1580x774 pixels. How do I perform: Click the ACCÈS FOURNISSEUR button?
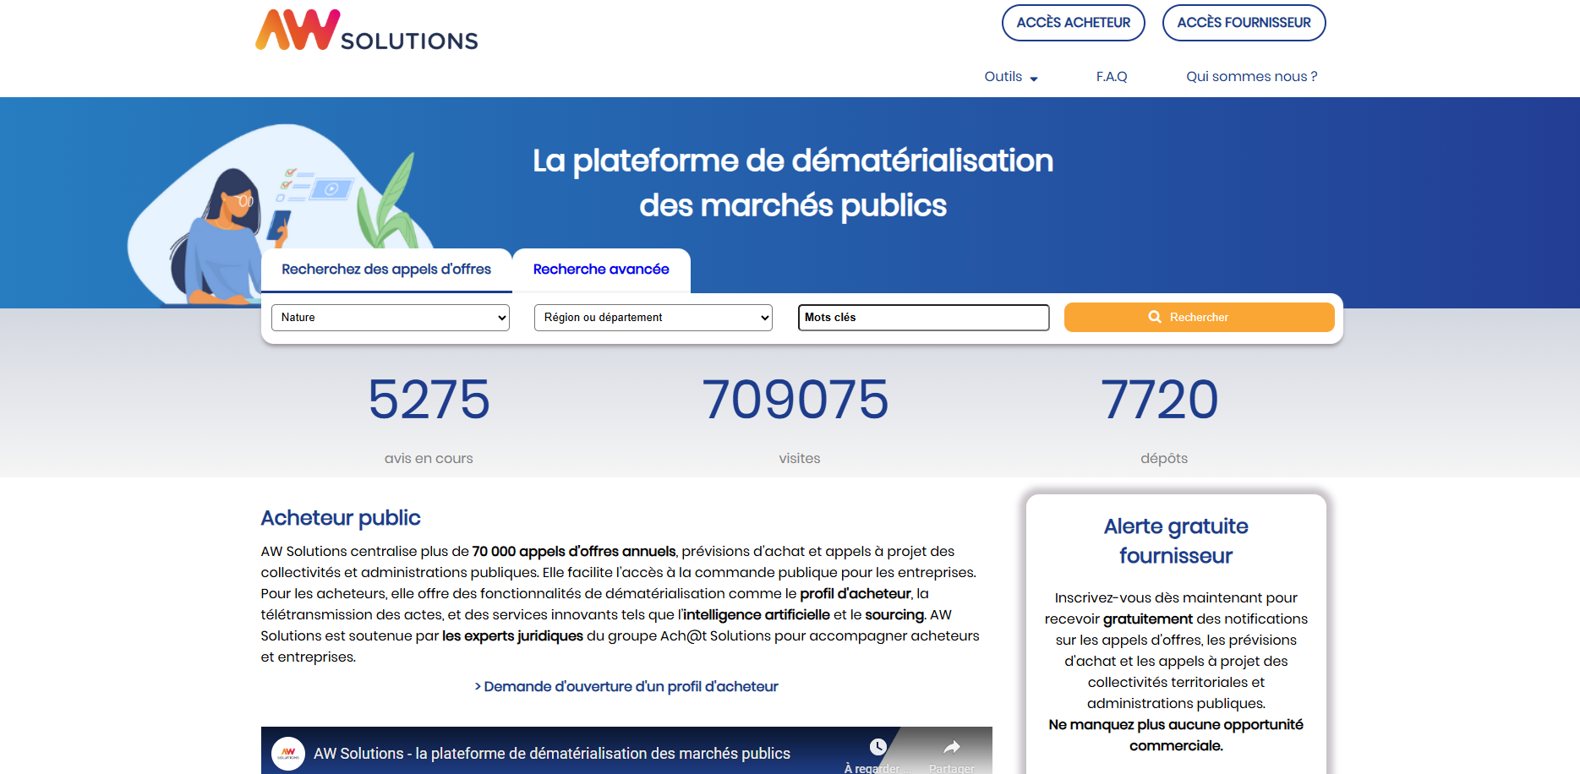[x=1244, y=23]
